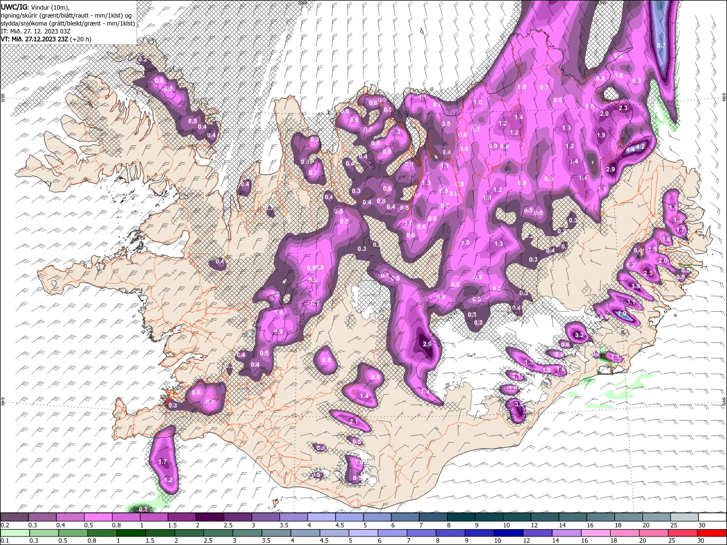Click the '30' label under the rain scale

coord(701,540)
